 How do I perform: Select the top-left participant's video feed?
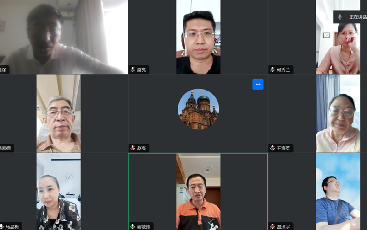click(x=64, y=34)
